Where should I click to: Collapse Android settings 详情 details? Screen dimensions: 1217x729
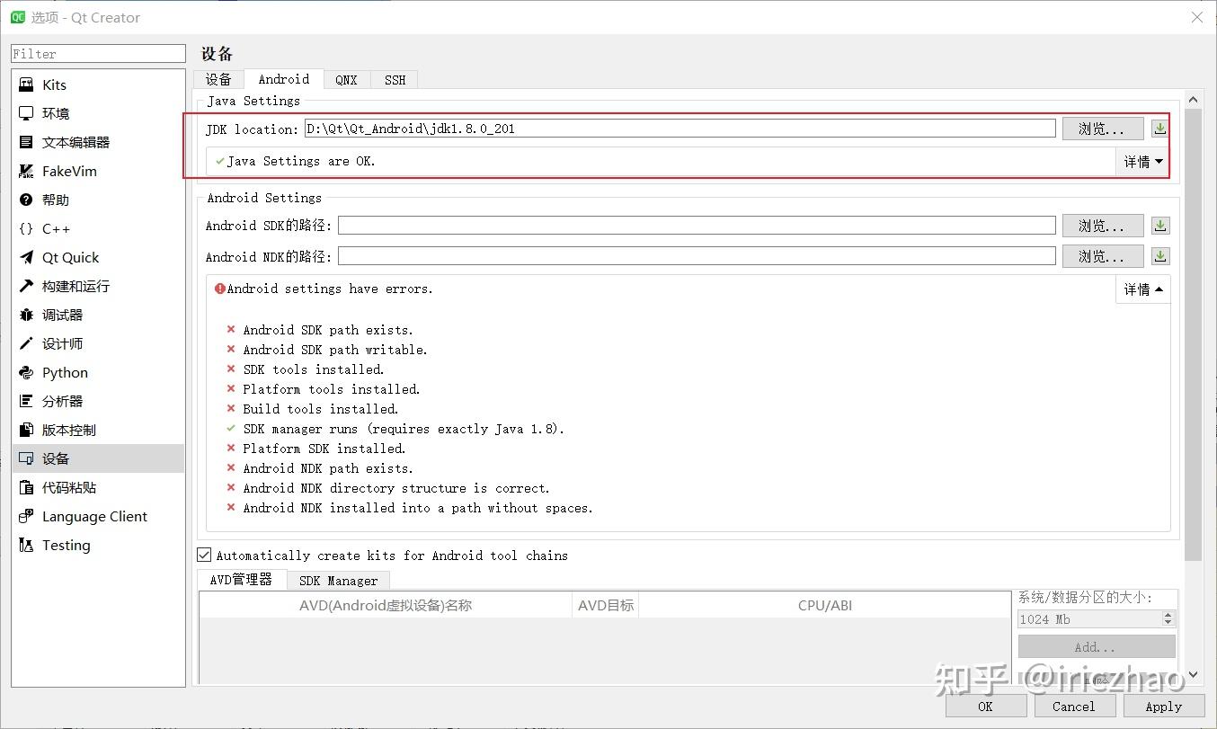1143,289
